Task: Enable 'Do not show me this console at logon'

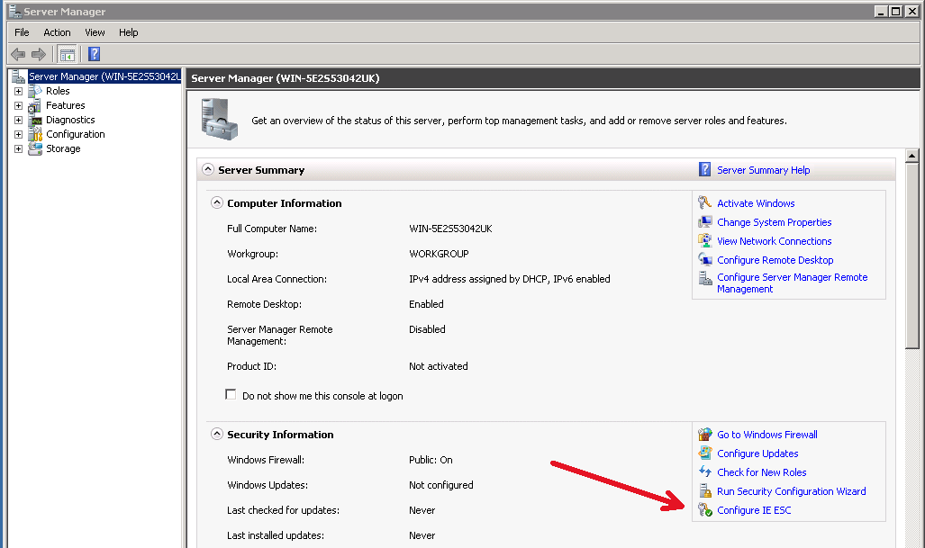Action: pyautogui.click(x=231, y=395)
